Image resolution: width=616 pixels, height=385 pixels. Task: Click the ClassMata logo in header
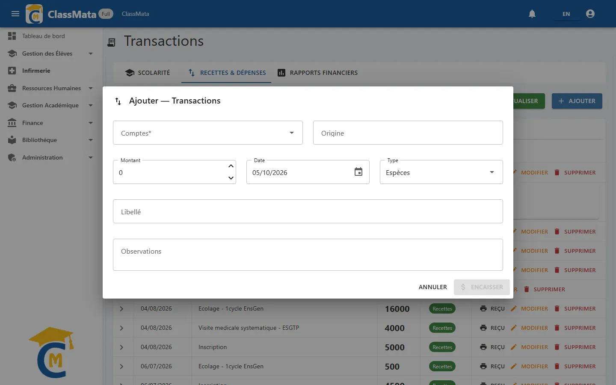click(x=34, y=14)
